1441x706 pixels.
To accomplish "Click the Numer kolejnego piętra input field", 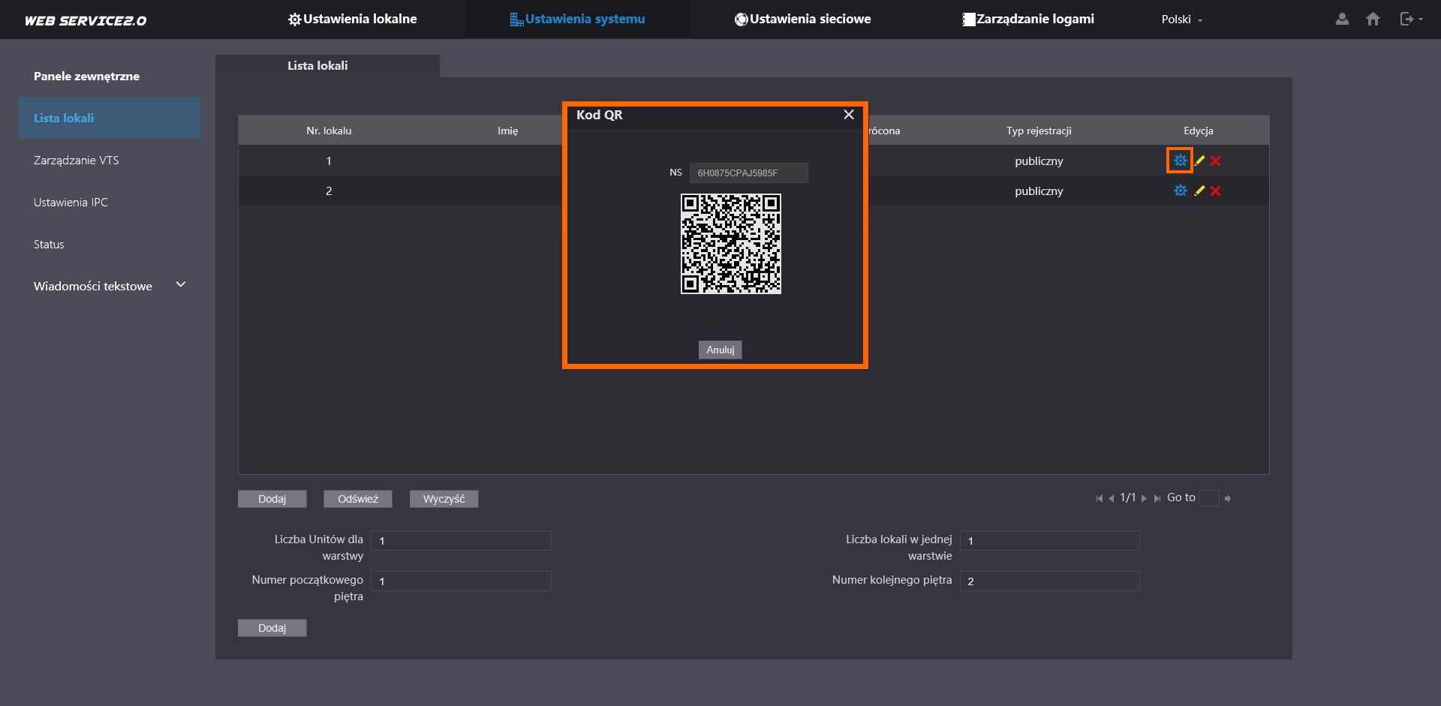I will pyautogui.click(x=1049, y=581).
